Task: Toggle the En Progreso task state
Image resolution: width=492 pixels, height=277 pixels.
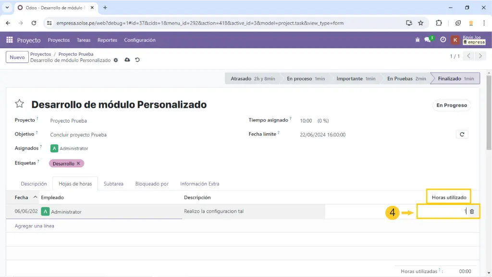Action: click(451, 105)
